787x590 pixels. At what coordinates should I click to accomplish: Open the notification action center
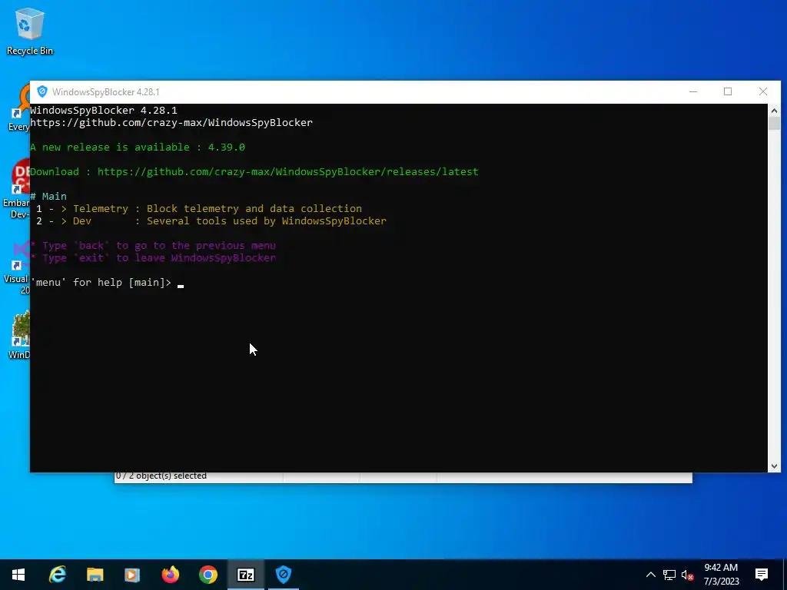click(762, 575)
